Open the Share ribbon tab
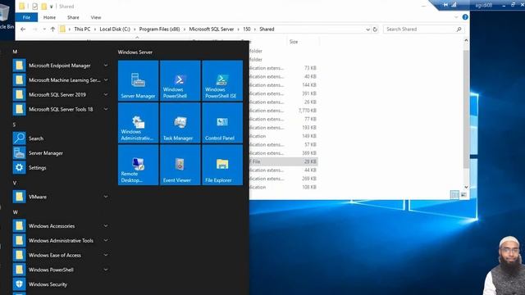 [73, 17]
